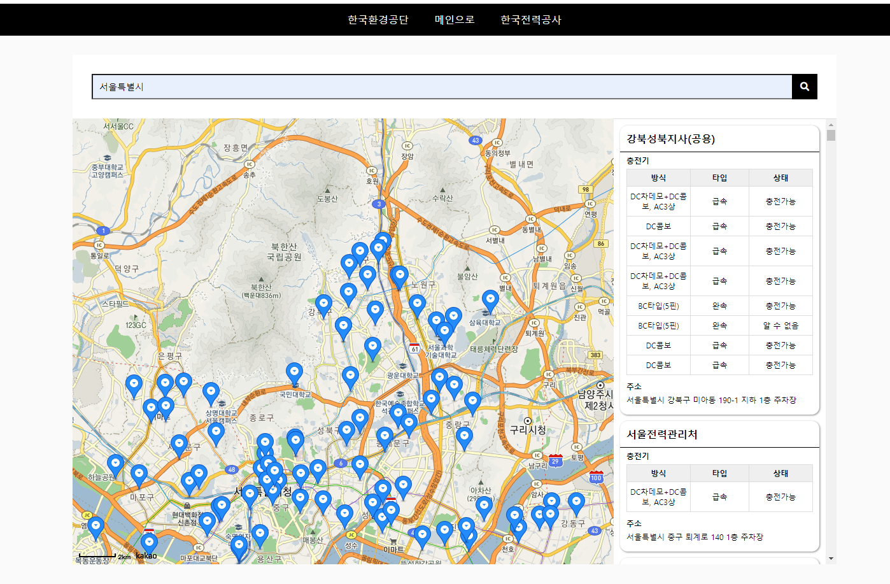890x584 pixels.
Task: Open the 강북성북지사(공용) station card title
Action: (x=671, y=139)
